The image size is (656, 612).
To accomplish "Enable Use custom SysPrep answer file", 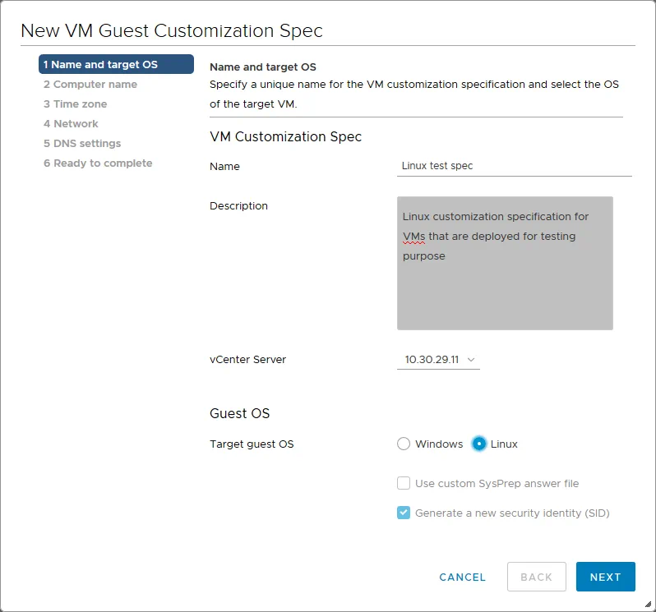I will point(404,483).
